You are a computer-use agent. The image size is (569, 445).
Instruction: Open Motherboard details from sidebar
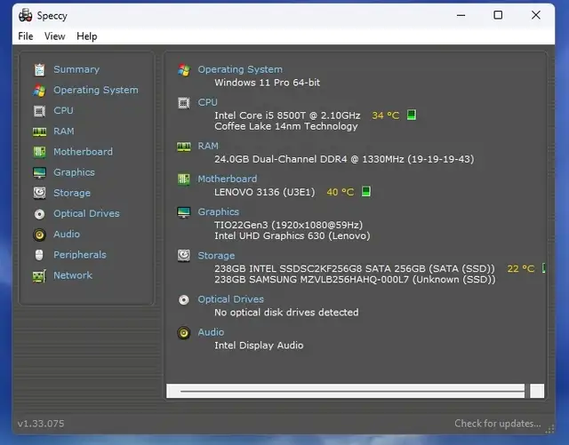point(83,152)
